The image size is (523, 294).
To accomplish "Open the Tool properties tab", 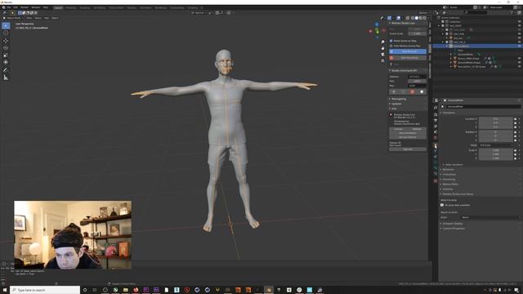I will click(x=436, y=108).
